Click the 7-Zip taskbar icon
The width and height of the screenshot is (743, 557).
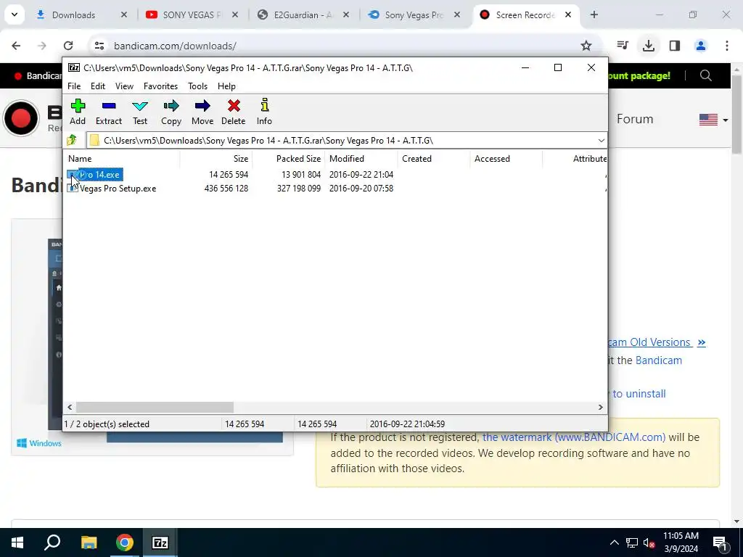(160, 542)
